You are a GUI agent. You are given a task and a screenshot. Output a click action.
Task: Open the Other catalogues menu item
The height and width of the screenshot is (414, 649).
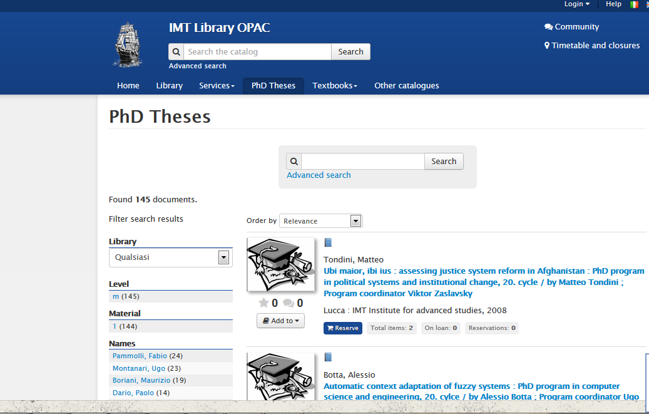click(407, 86)
